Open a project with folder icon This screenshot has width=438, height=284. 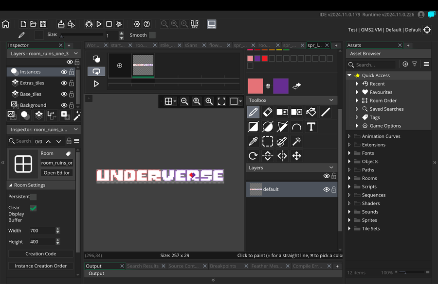[33, 24]
